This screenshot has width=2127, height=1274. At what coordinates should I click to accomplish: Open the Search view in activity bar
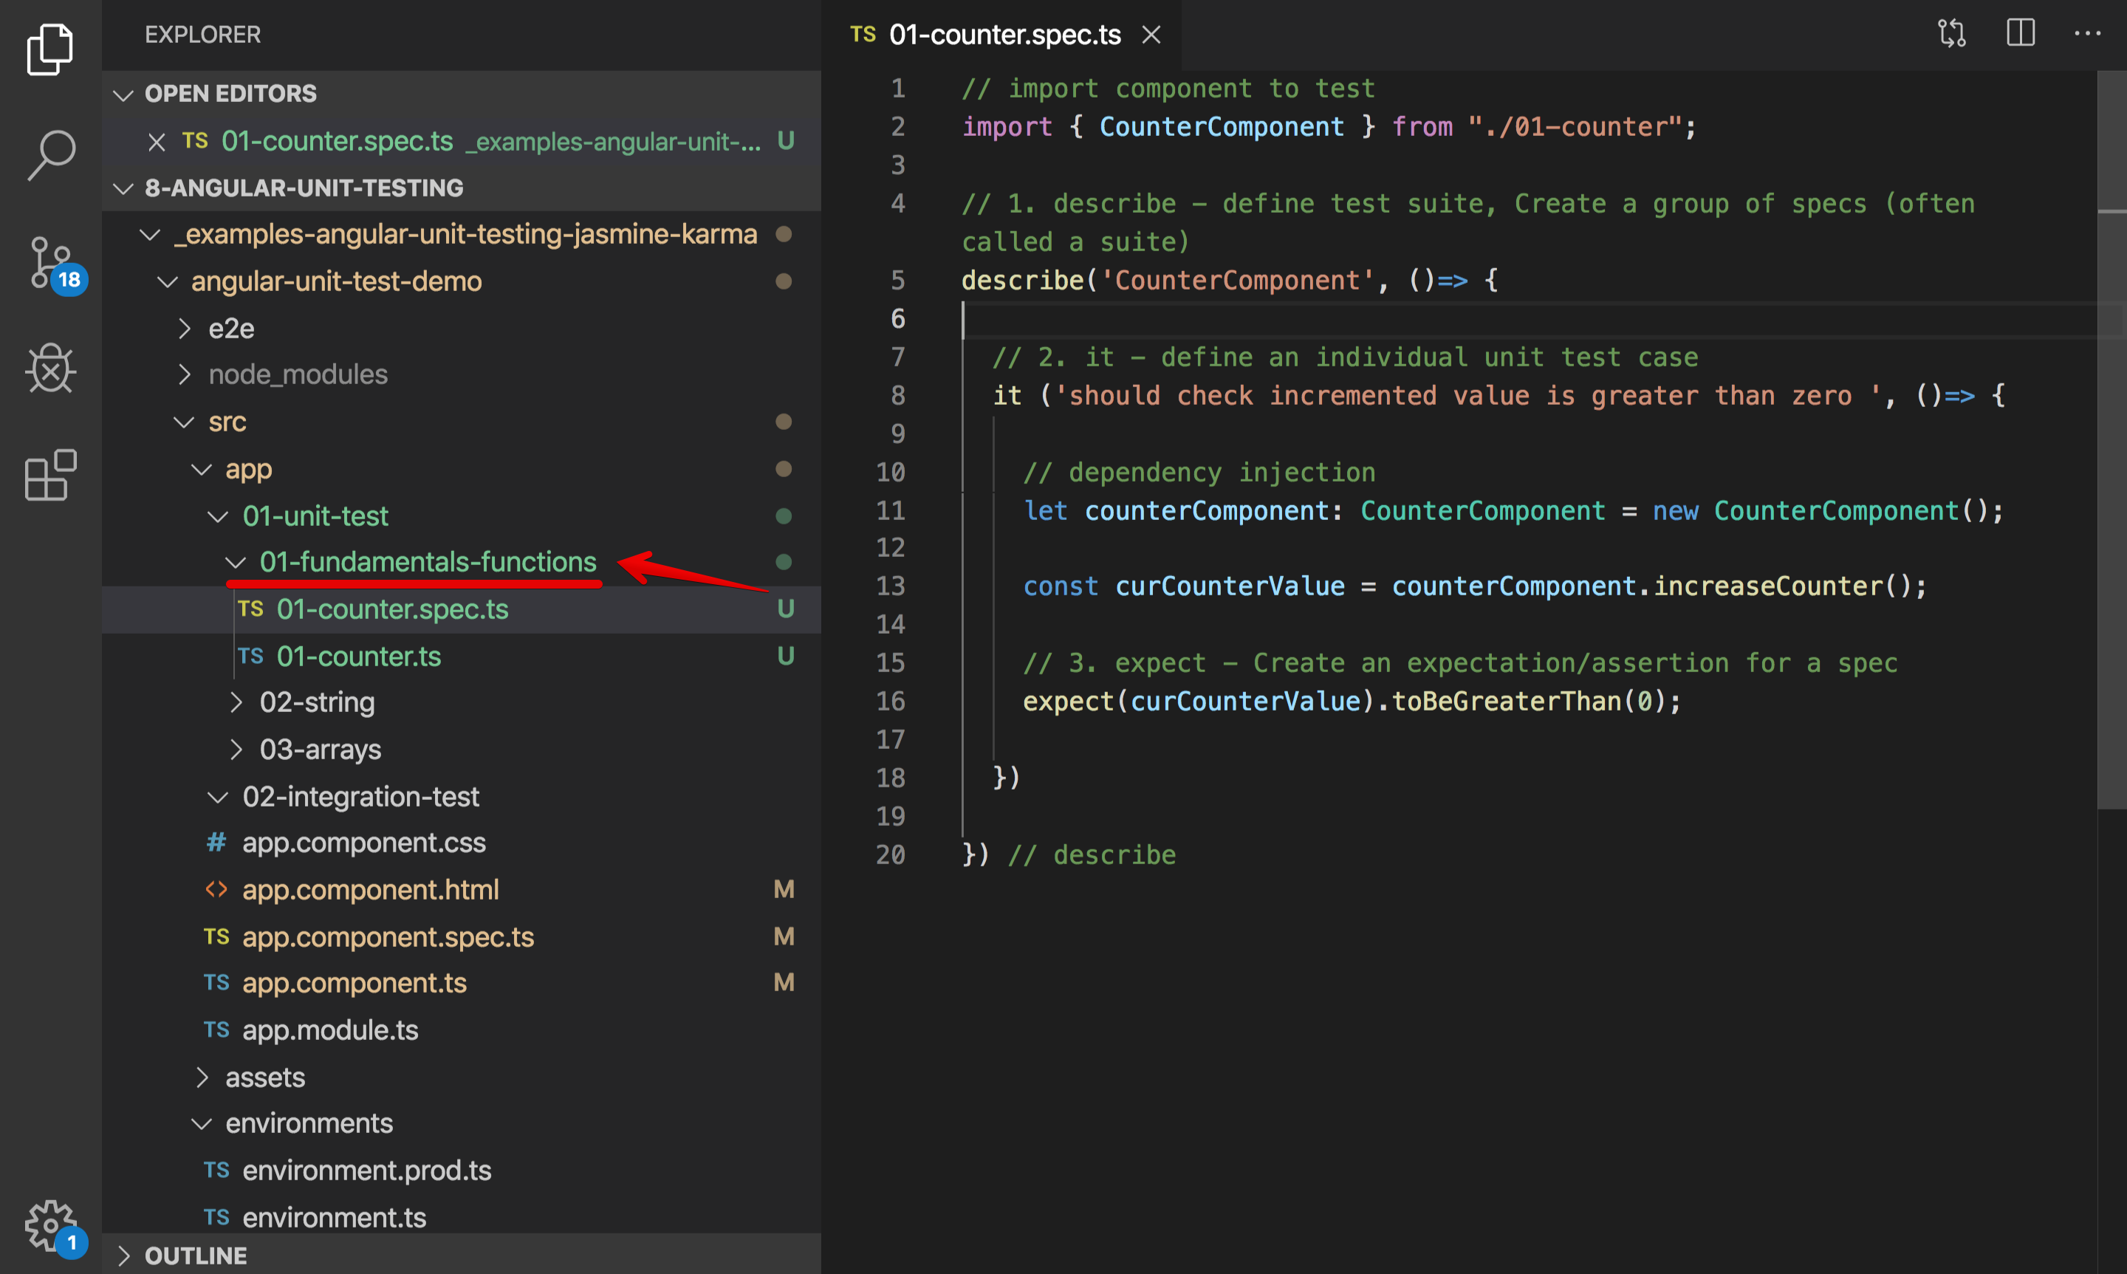pyautogui.click(x=51, y=154)
